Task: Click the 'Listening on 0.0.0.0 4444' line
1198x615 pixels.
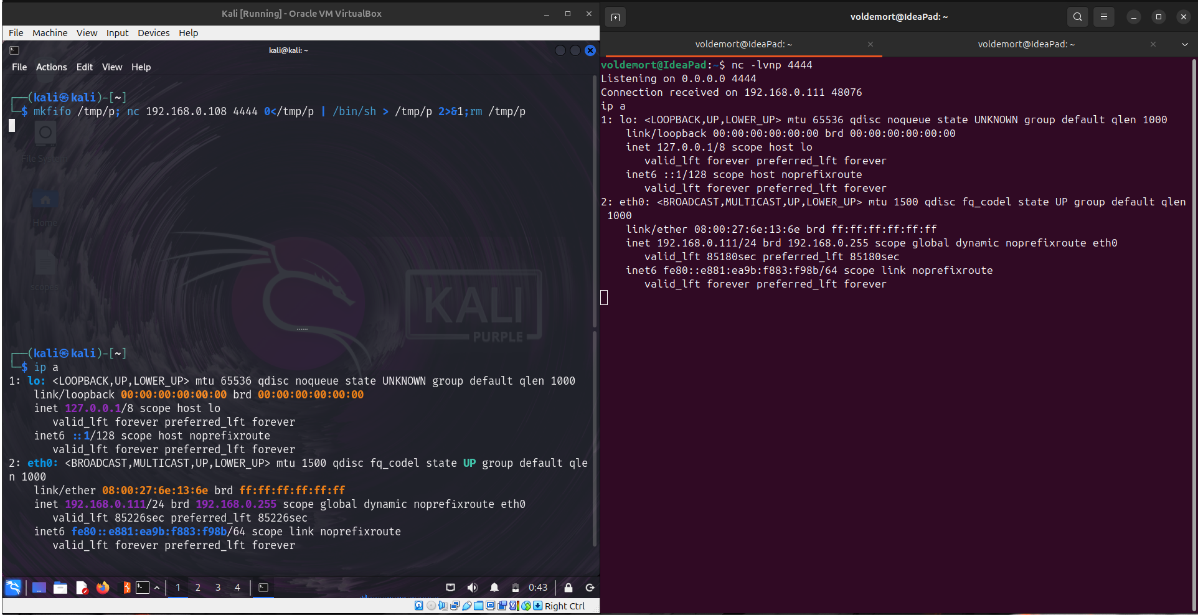Action: coord(679,78)
